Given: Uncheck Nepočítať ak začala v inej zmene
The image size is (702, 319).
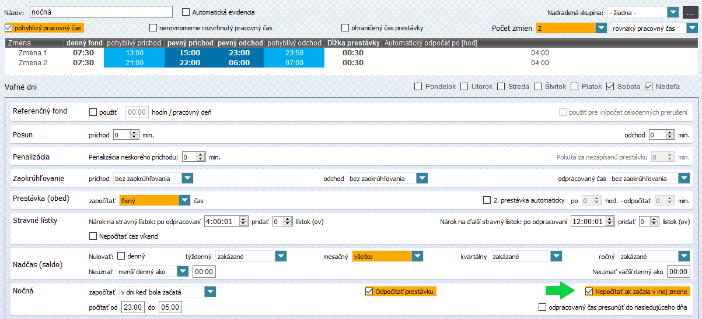Looking at the screenshot, I should [589, 292].
